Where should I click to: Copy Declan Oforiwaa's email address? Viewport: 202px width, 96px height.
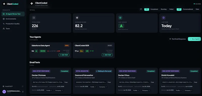66,82
